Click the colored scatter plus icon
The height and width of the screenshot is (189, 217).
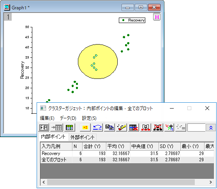tap(169, 127)
